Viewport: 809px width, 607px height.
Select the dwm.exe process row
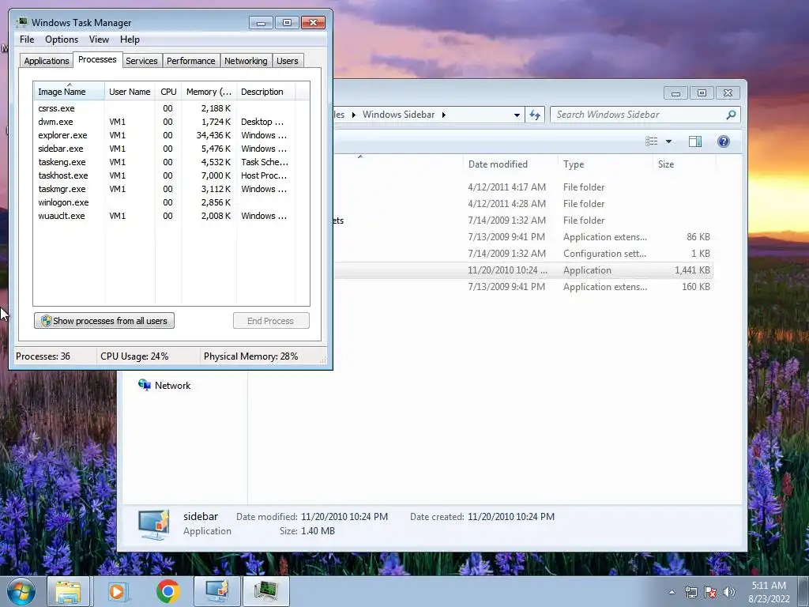coord(164,122)
